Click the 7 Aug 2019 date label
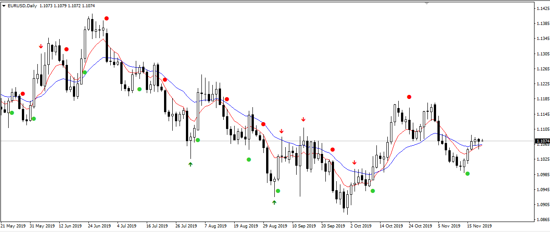 click(x=216, y=226)
